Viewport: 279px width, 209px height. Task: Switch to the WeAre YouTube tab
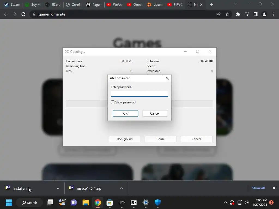coord(114,5)
